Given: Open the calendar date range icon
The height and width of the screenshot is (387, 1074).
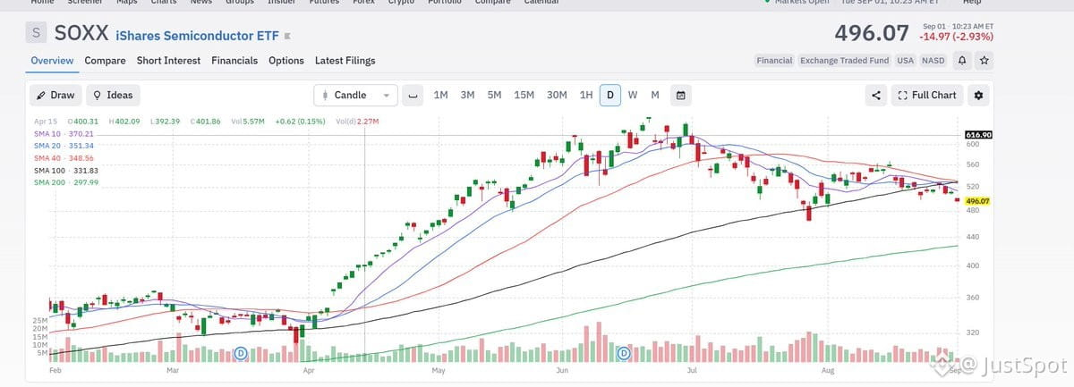Looking at the screenshot, I should pyautogui.click(x=681, y=95).
